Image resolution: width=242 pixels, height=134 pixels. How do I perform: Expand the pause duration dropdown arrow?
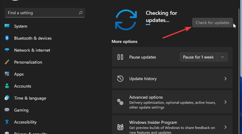[x=222, y=57]
